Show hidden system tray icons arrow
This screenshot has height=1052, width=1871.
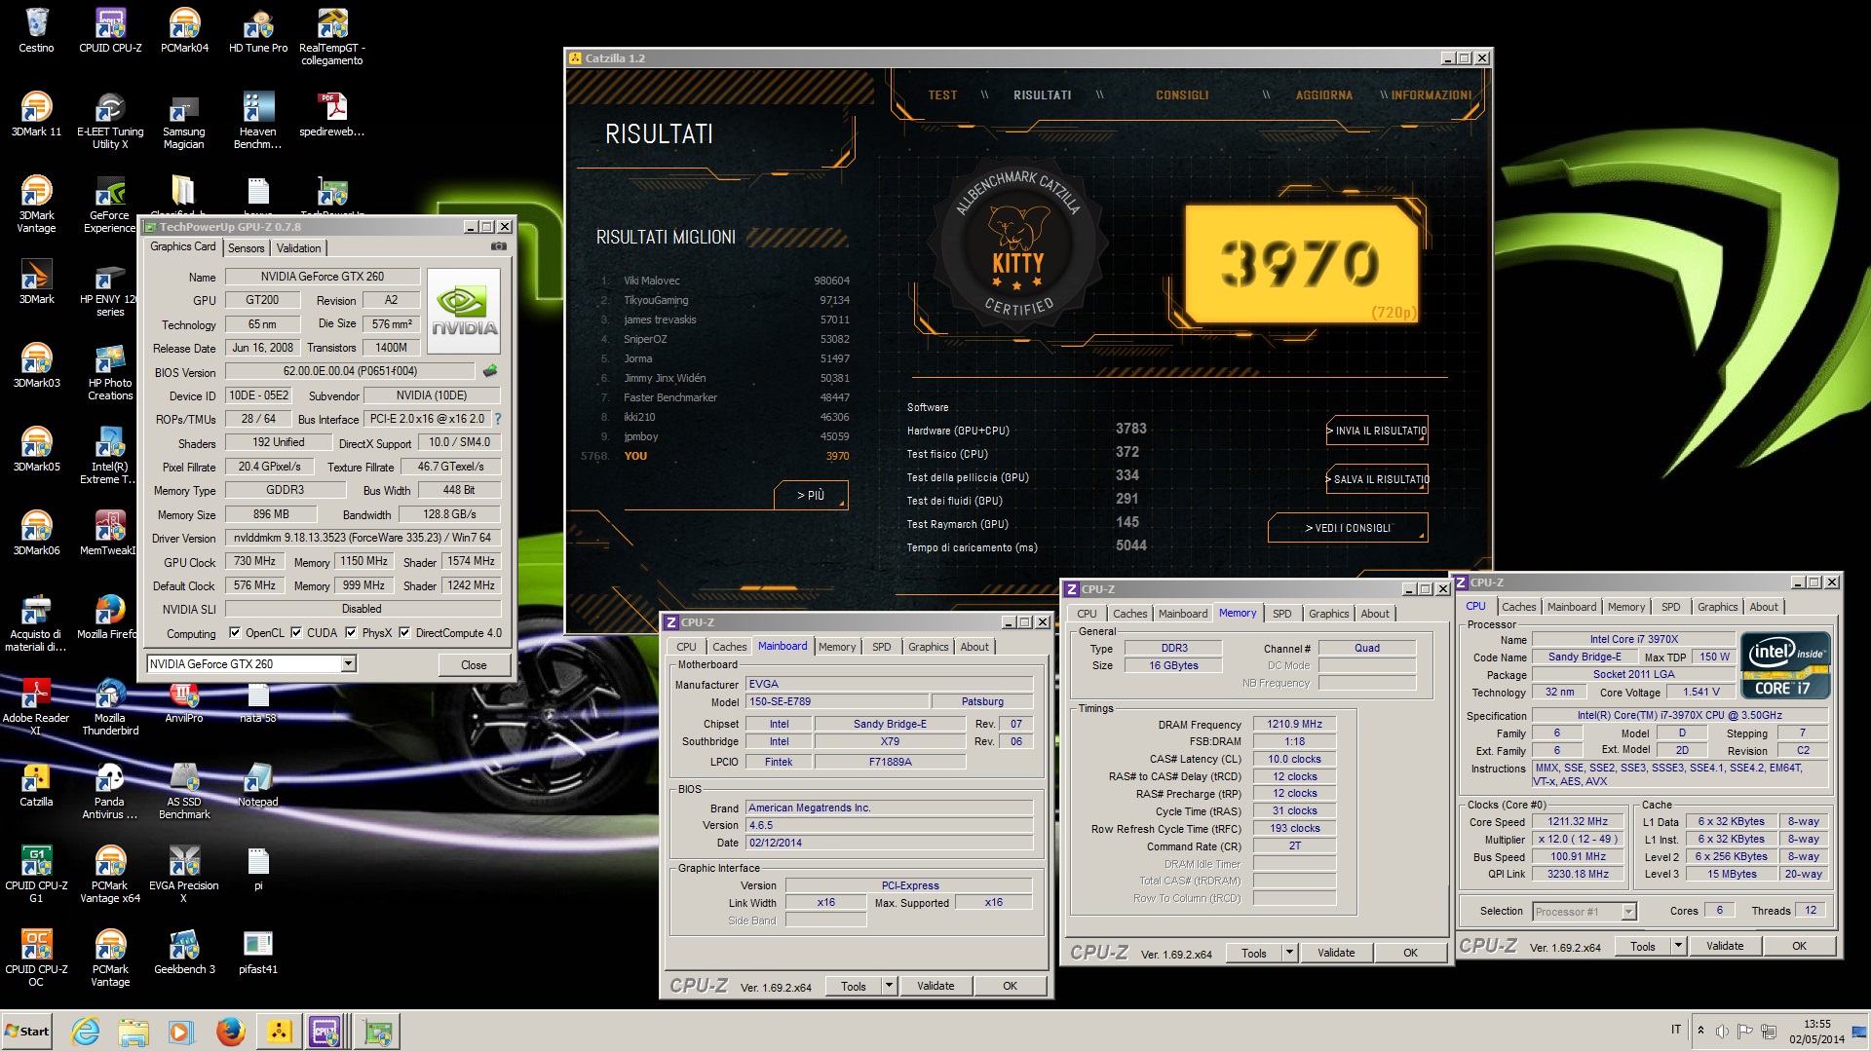pos(1700,1031)
